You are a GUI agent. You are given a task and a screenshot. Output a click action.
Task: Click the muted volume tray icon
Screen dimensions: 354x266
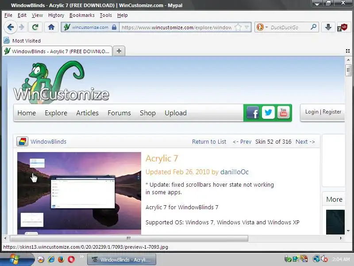324,259
